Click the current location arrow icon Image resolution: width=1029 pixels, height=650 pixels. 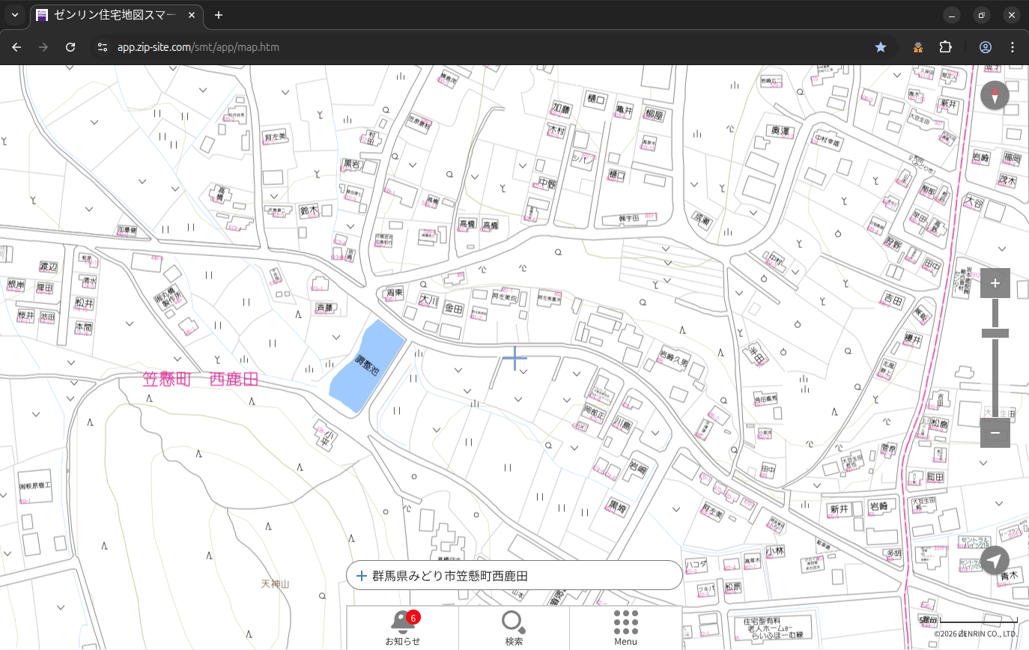tap(995, 560)
